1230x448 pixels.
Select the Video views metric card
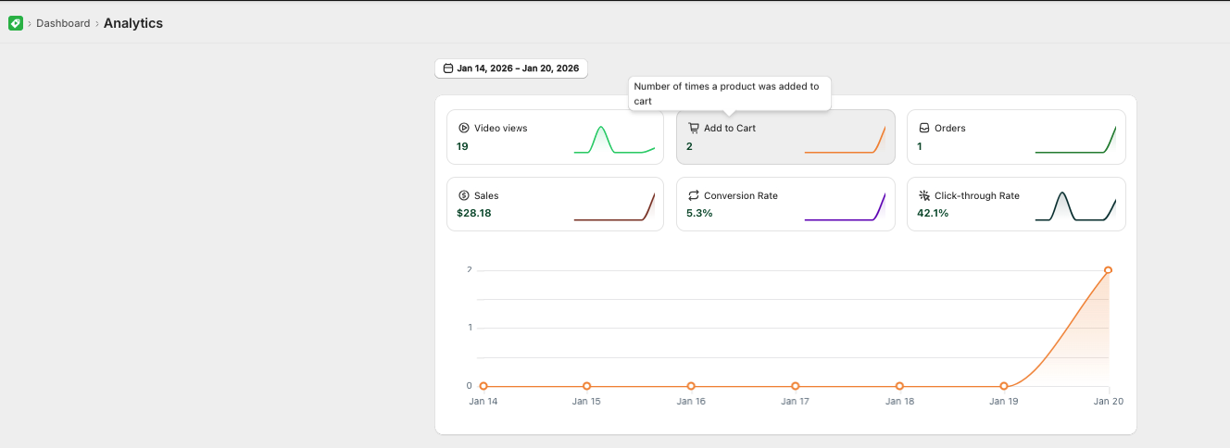[x=555, y=137]
